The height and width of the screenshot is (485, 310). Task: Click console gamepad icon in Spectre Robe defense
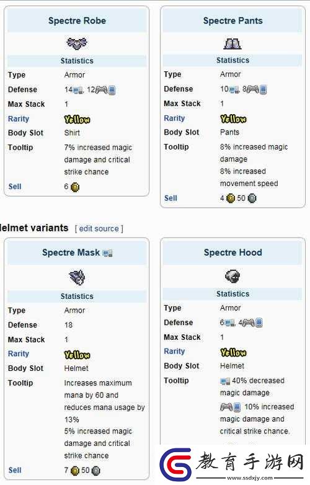click(x=102, y=90)
